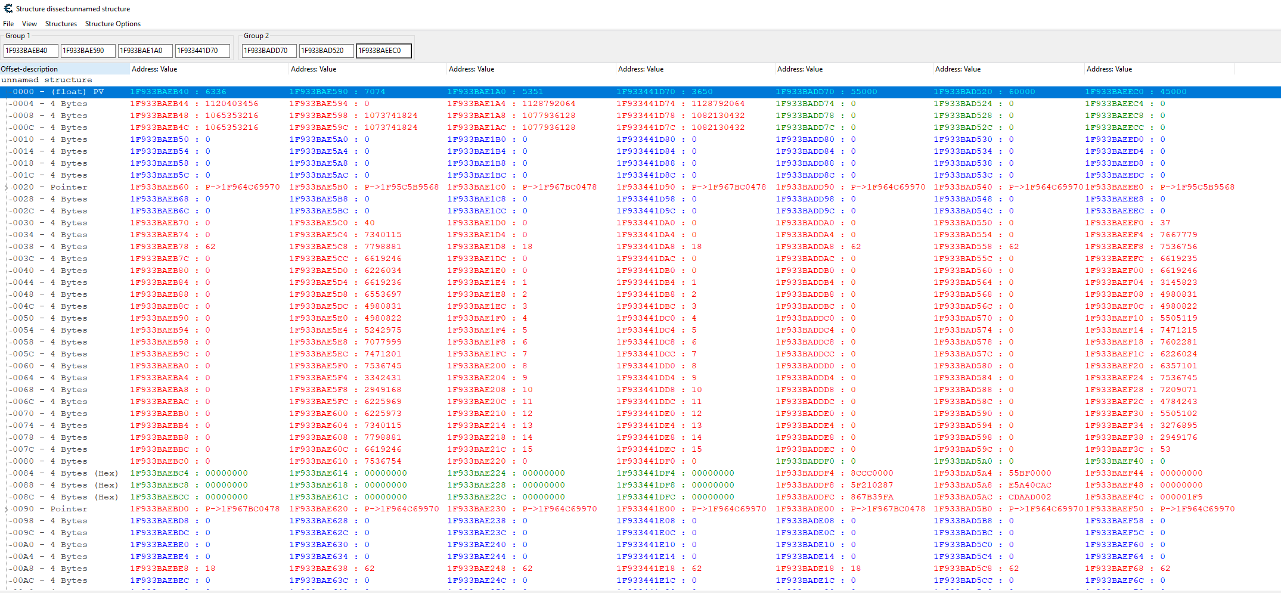Open the Structures menu
This screenshot has height=593, width=1281.
click(61, 24)
